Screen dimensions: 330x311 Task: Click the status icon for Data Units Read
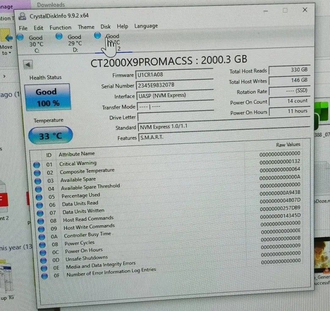coord(40,205)
